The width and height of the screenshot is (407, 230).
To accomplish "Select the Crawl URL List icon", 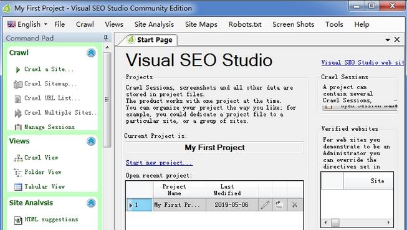I will (x=17, y=98).
